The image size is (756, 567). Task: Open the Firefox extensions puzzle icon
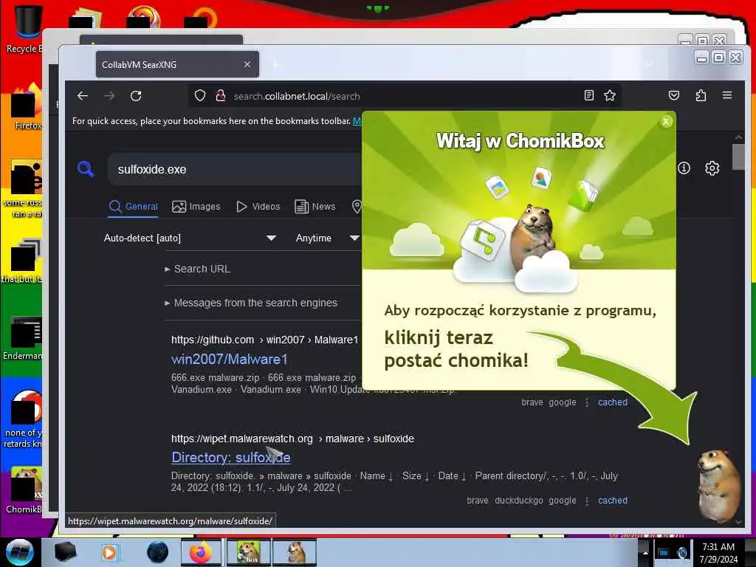point(701,95)
